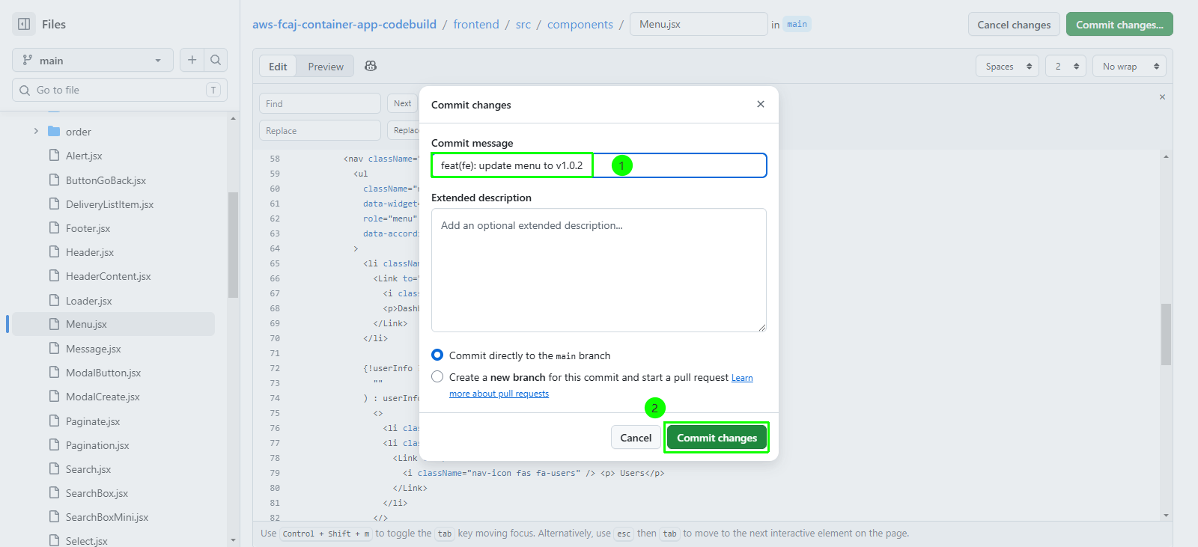The width and height of the screenshot is (1198, 547).
Task: Open SearchBoxMini.jsx file
Action: (x=107, y=517)
